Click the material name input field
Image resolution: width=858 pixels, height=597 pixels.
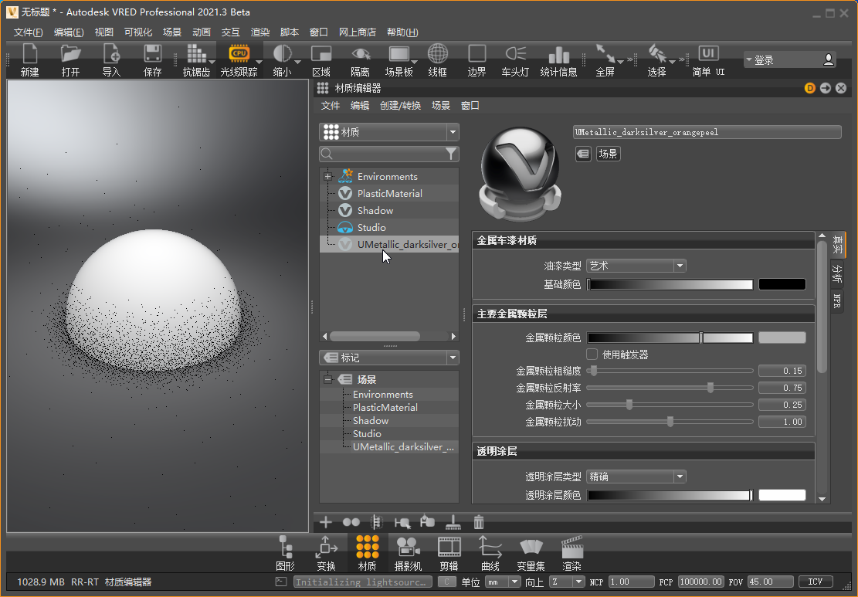click(x=707, y=132)
